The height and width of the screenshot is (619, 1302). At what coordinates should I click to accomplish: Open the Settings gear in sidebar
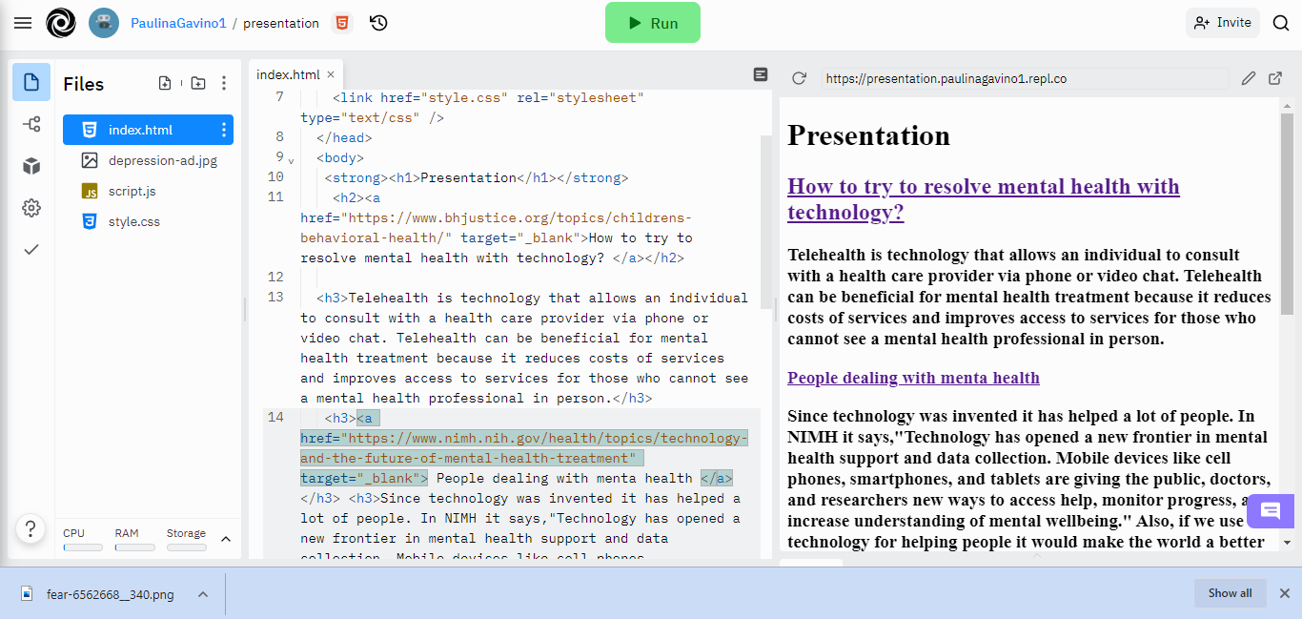coord(31,208)
